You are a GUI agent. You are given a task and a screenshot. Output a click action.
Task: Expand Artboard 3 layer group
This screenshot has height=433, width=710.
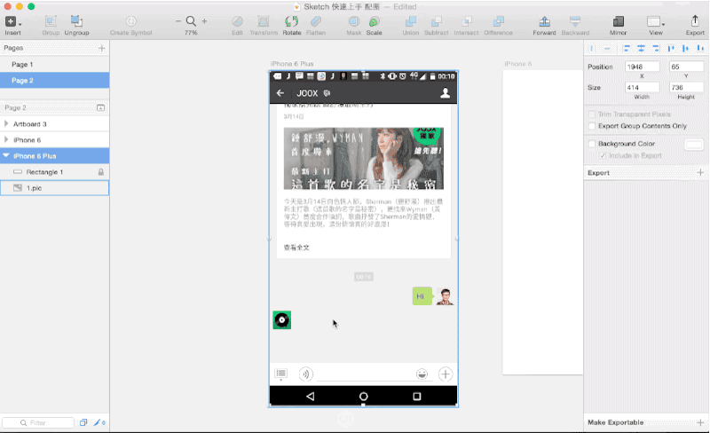click(6, 123)
